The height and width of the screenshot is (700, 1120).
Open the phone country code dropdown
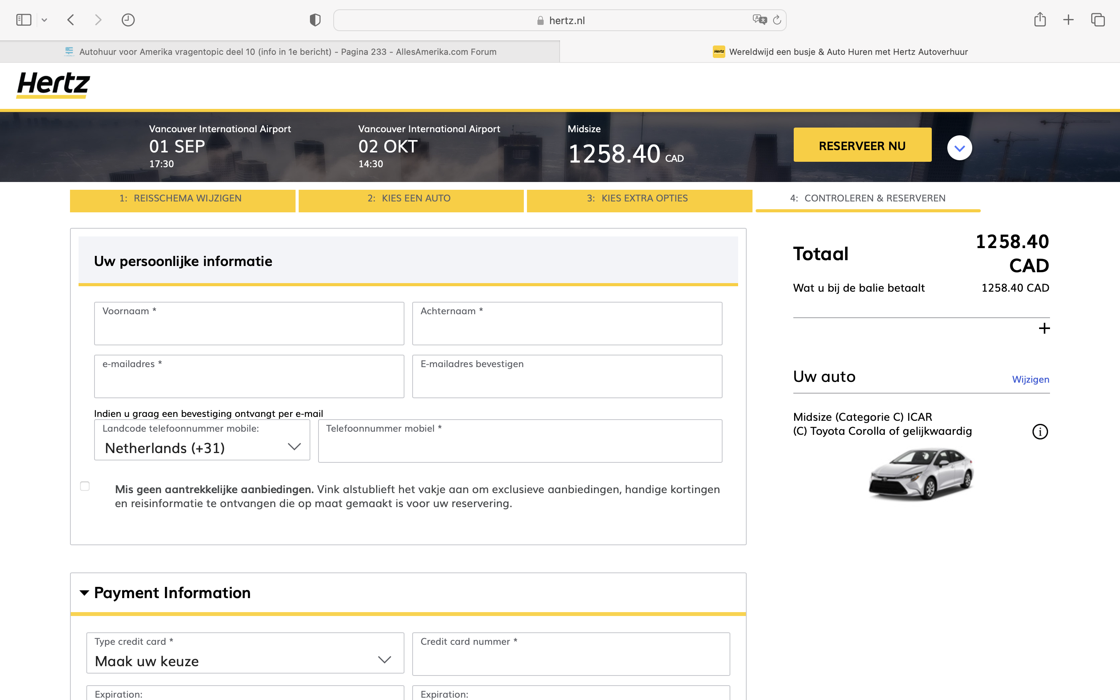click(x=202, y=441)
